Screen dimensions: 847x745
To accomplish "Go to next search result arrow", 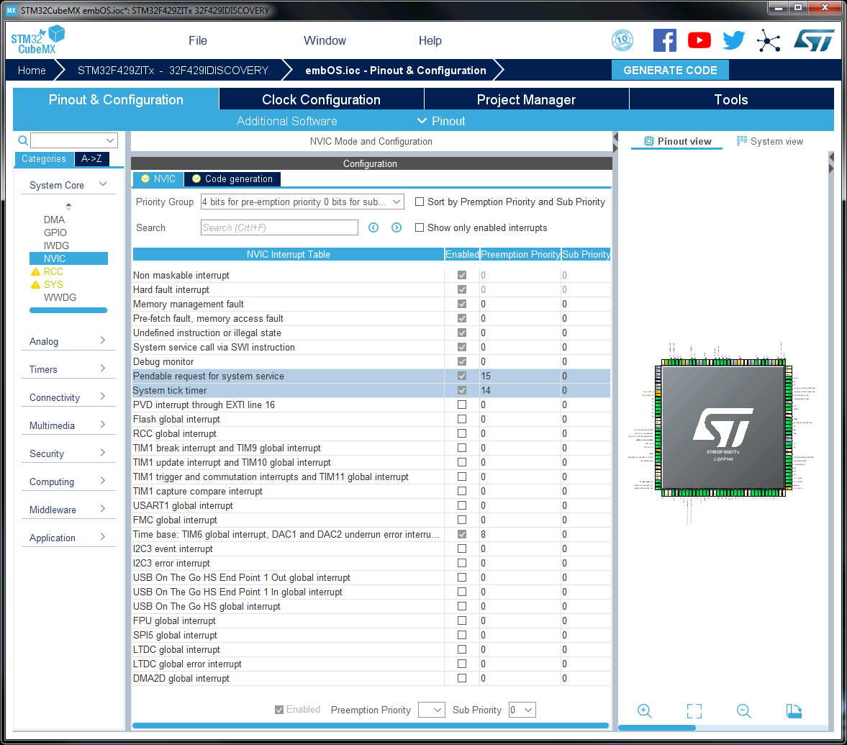I will pyautogui.click(x=397, y=227).
